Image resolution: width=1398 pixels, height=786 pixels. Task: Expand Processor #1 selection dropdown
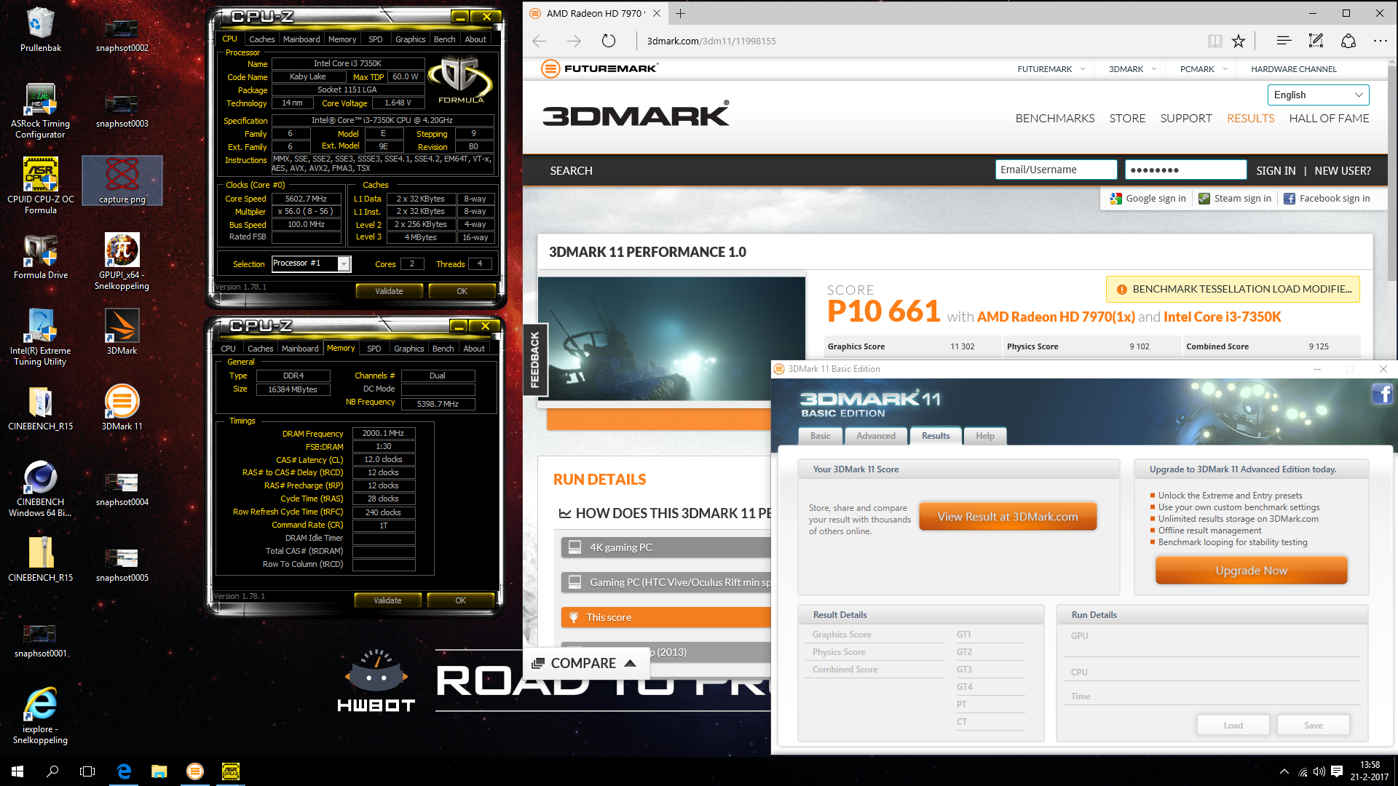click(344, 263)
